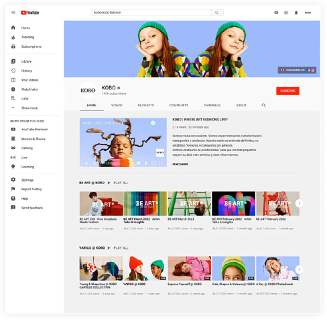
Task: Click the search magnifier button
Action: pyautogui.click(x=217, y=13)
